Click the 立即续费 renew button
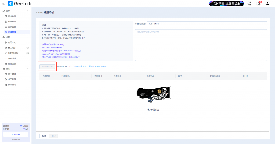Viewport: 275px width, 144px height. pos(16,134)
